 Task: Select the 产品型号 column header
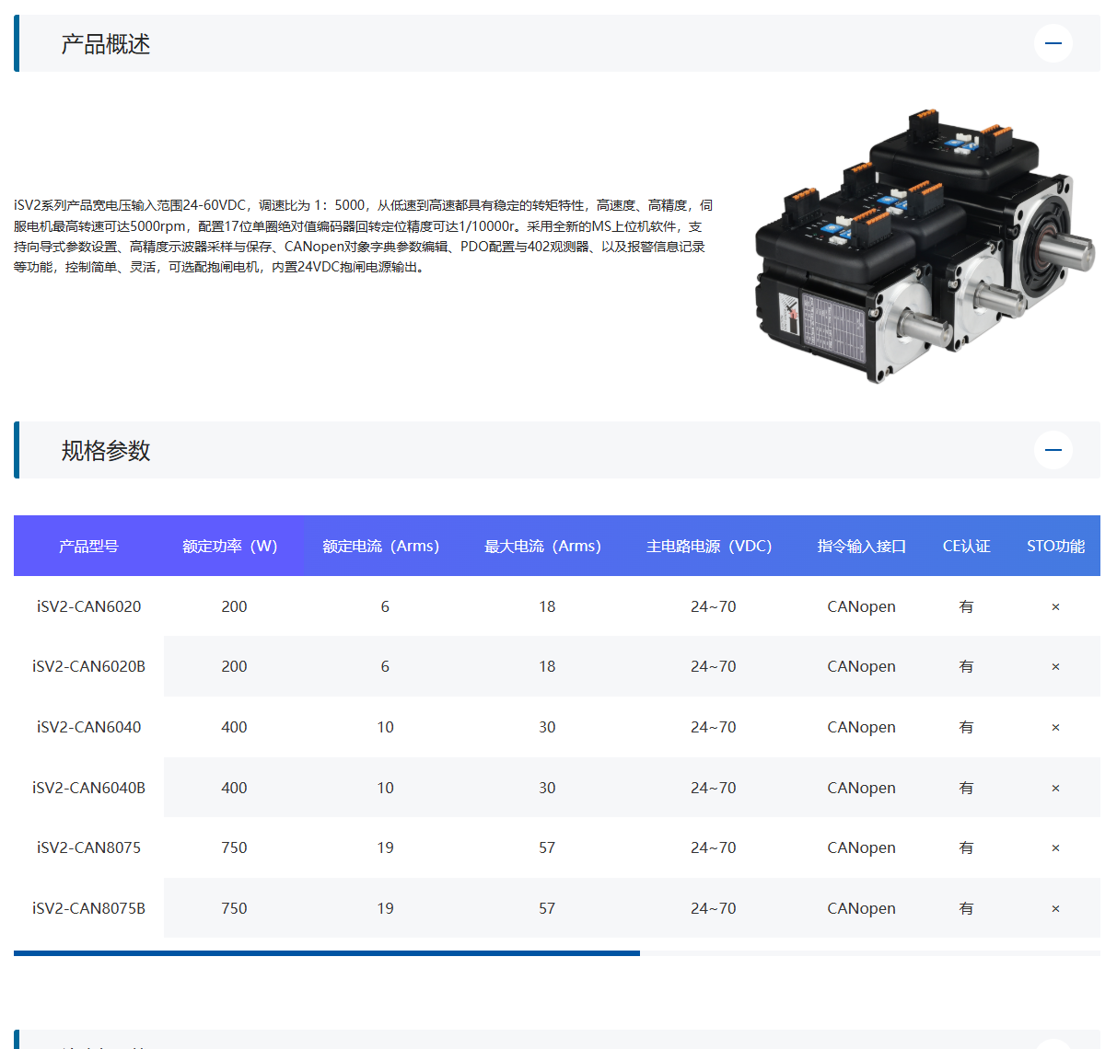point(87,545)
